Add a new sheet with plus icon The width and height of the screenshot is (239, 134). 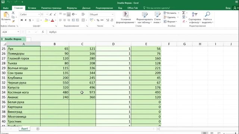[x=38, y=129]
